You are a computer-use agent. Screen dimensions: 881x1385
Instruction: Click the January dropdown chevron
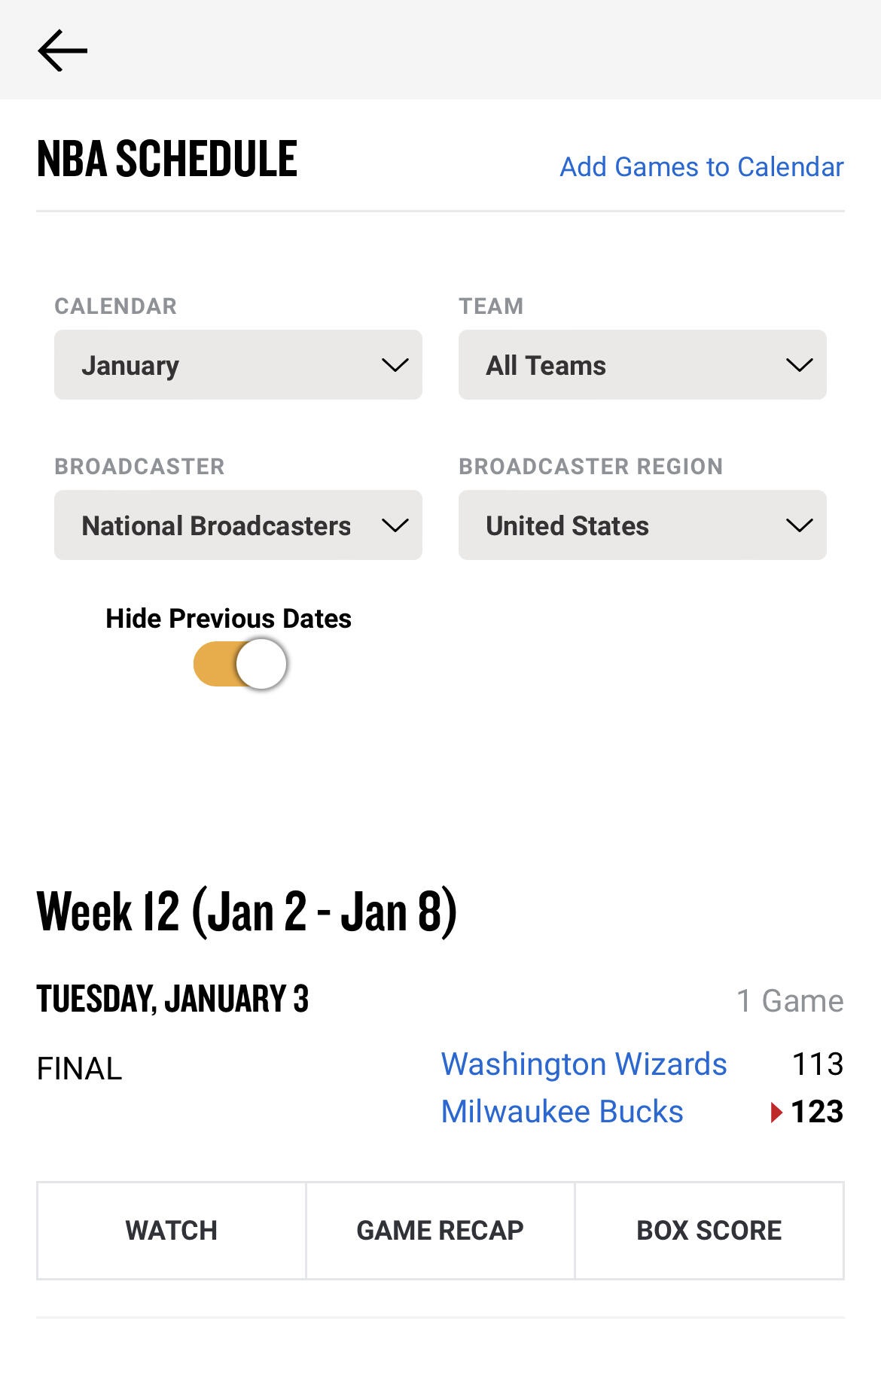click(x=395, y=365)
